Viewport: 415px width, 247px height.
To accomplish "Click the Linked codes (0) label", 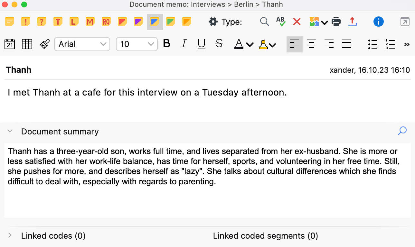I will pos(53,236).
